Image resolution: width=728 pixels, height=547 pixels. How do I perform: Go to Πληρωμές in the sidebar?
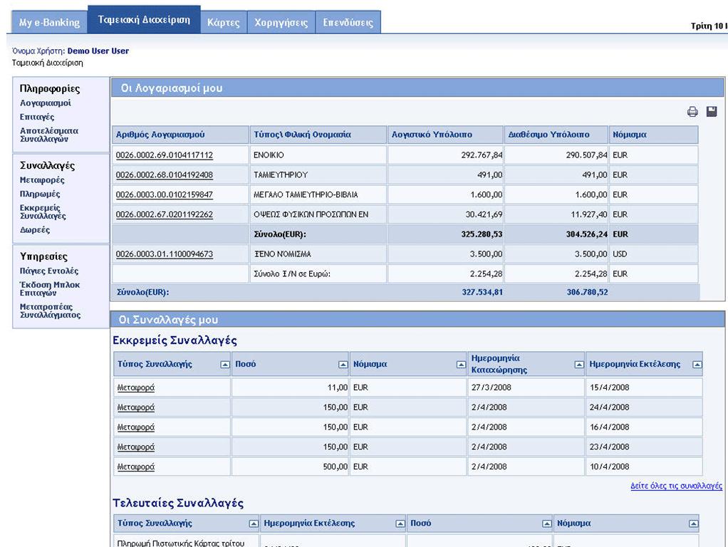pyautogui.click(x=40, y=194)
